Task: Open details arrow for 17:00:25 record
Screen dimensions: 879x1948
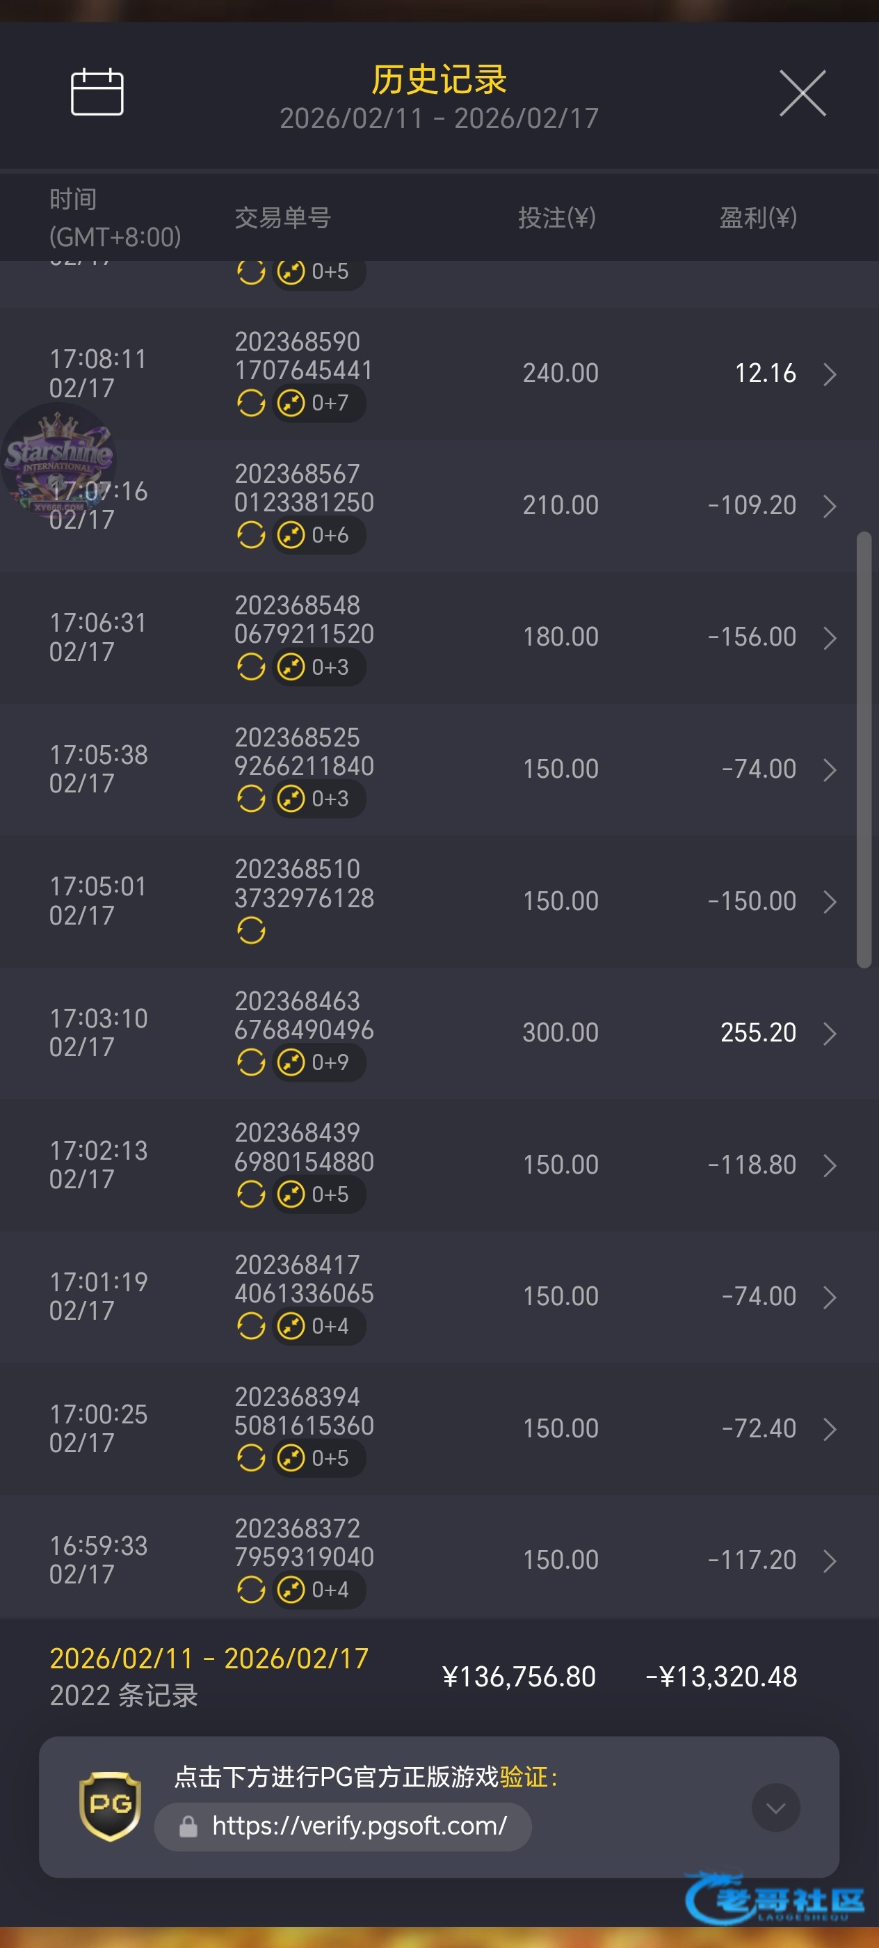Action: click(829, 1429)
